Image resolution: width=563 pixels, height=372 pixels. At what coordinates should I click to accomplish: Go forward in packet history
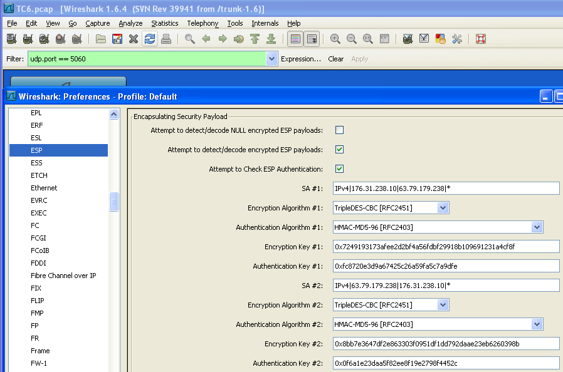(x=223, y=39)
